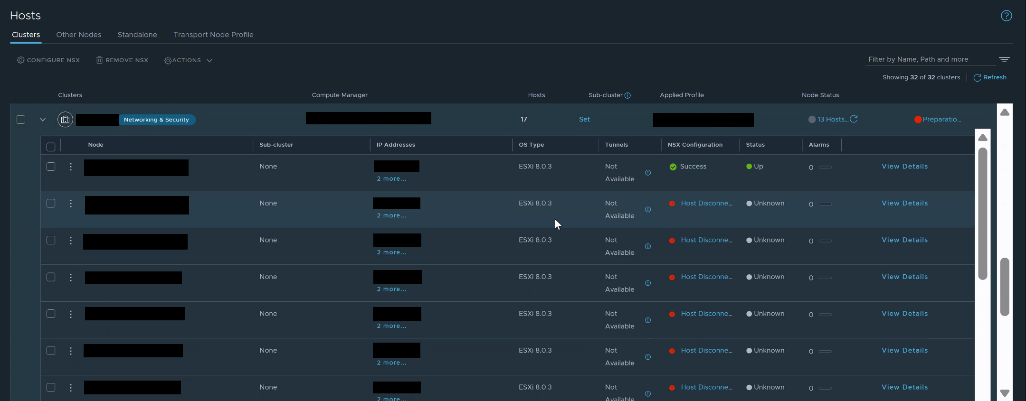
Task: Open the help question mark icon
Action: coord(1006,16)
